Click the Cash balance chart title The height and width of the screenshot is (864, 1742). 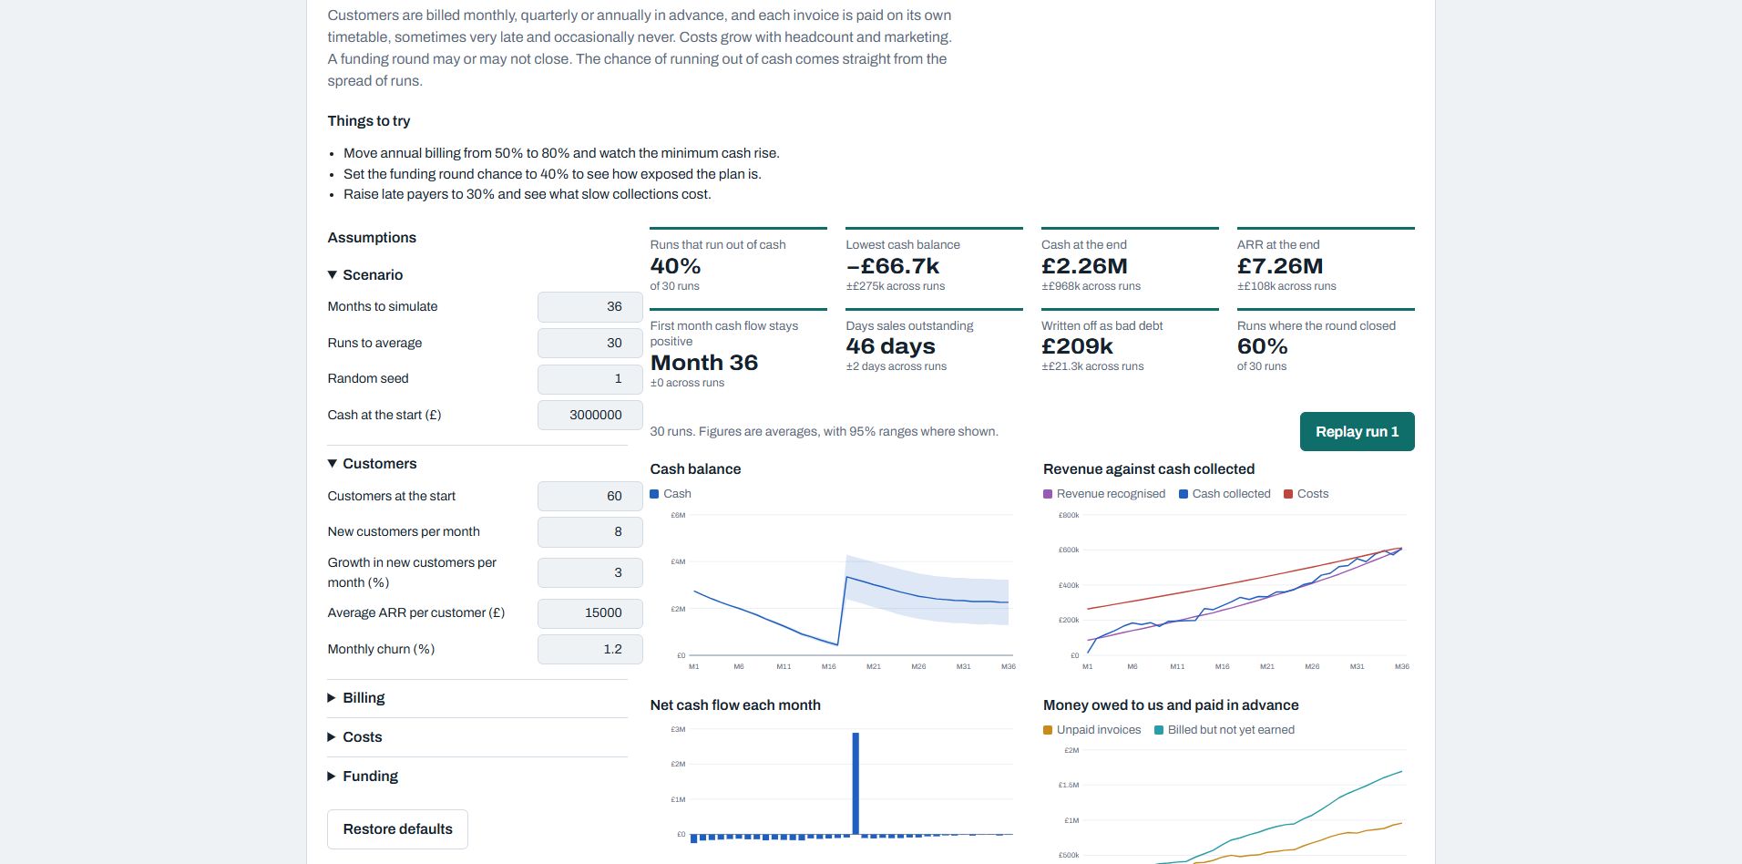tap(695, 468)
